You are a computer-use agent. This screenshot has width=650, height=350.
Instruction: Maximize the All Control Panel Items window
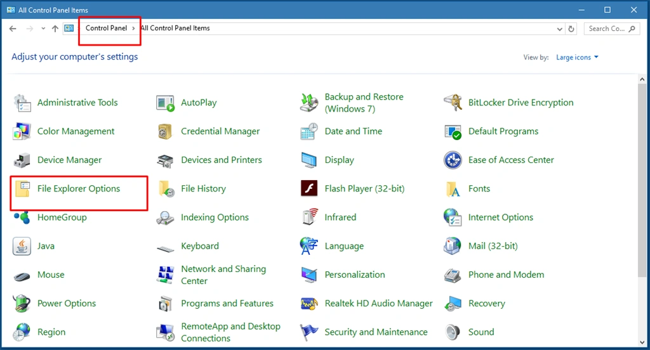pos(607,10)
